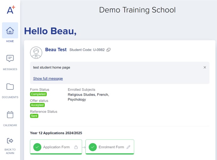217x160 pixels.
Task: Click the Demo Training School heading
Action: point(137,10)
